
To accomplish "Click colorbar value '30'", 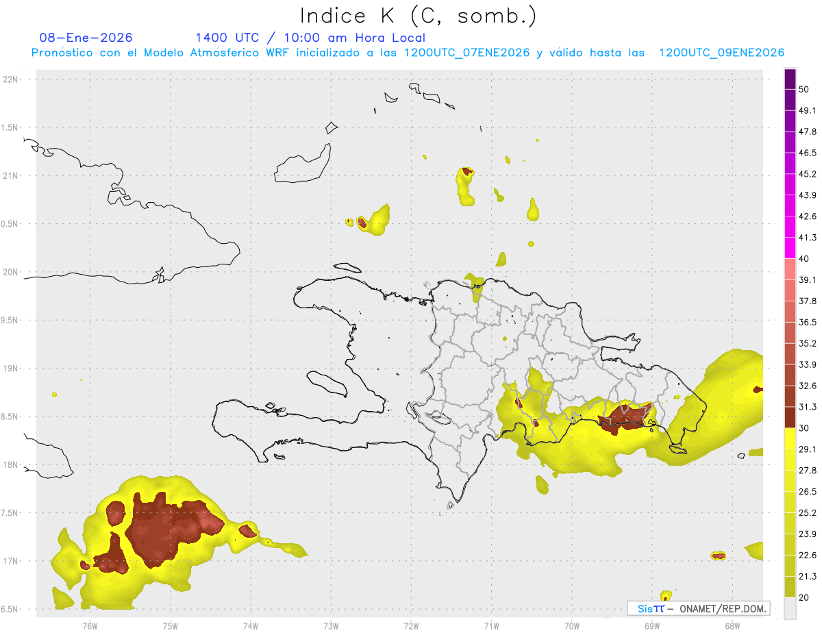I will click(x=804, y=427).
